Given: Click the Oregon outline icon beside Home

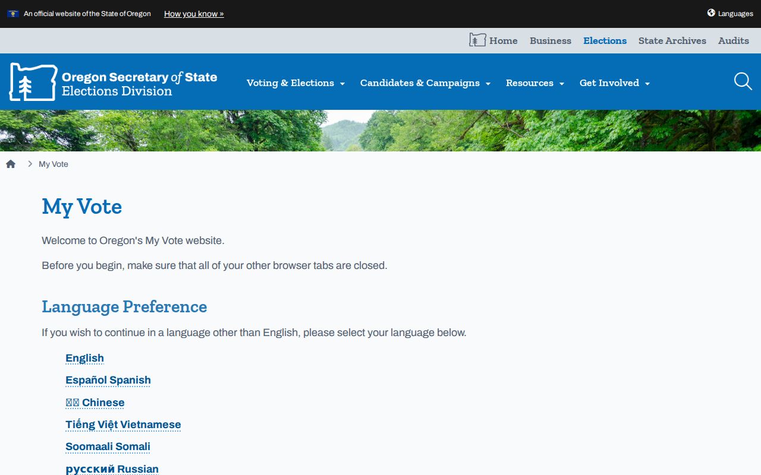Looking at the screenshot, I should (477, 40).
